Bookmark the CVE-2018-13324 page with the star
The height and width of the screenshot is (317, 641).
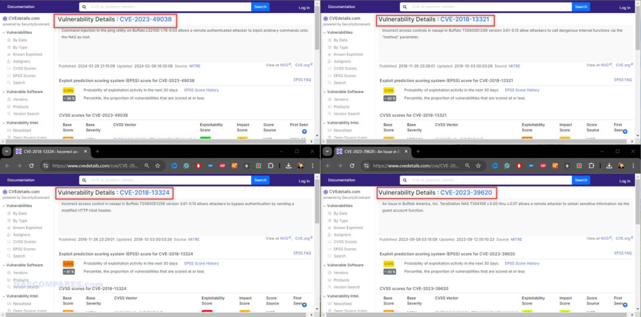pyautogui.click(x=157, y=166)
